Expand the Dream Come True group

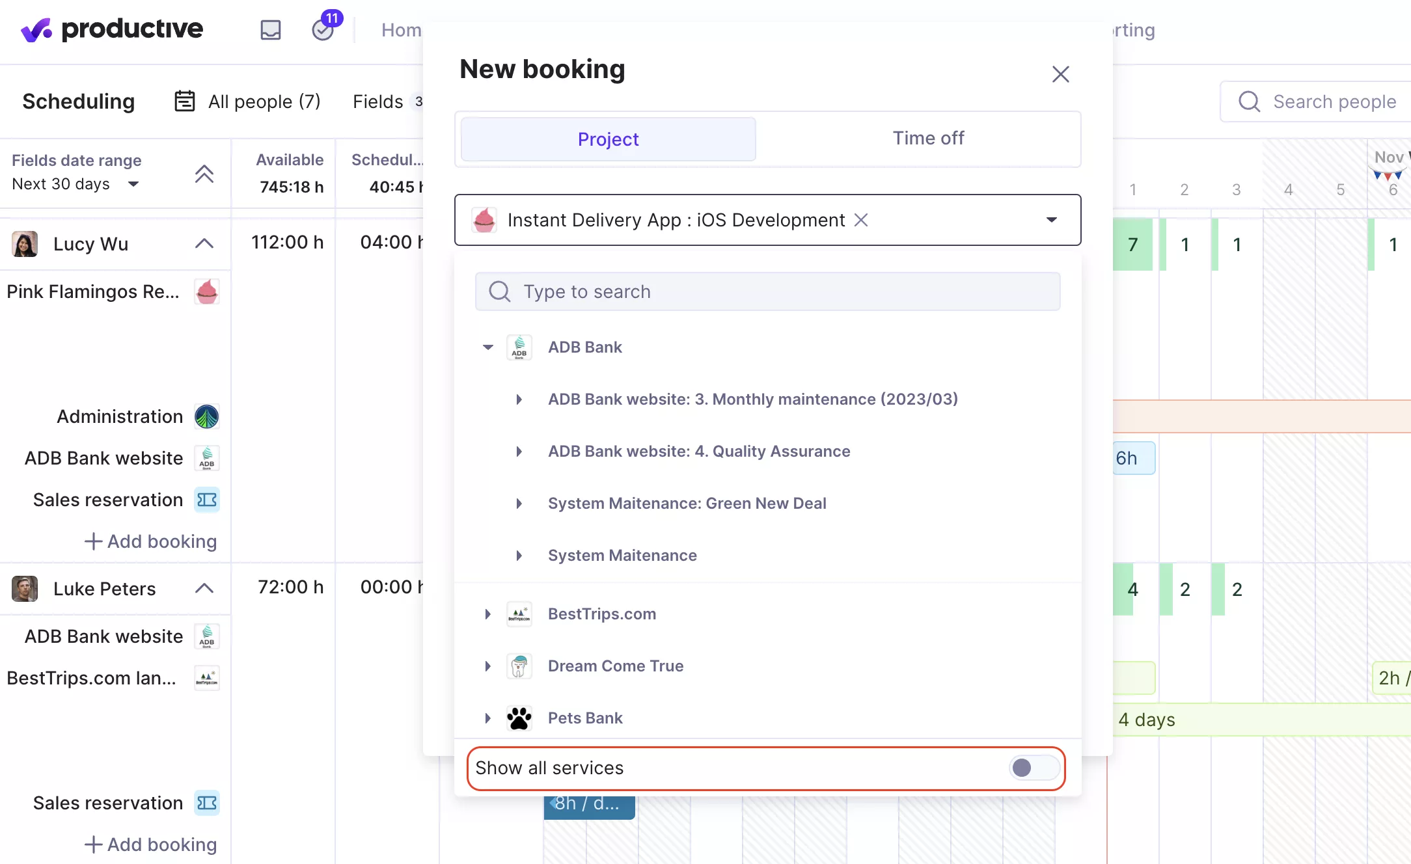click(x=487, y=666)
